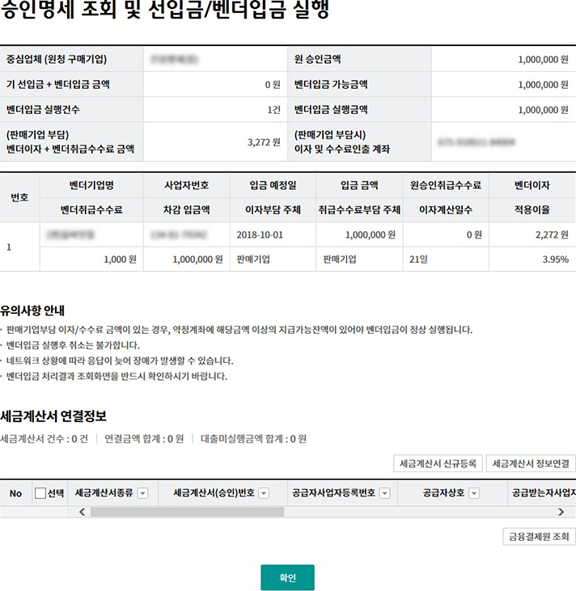Open 세금계산서 정보연결
576x591 pixels.
531,464
